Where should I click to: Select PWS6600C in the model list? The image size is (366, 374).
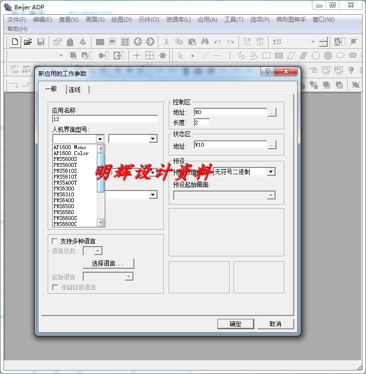click(x=75, y=224)
